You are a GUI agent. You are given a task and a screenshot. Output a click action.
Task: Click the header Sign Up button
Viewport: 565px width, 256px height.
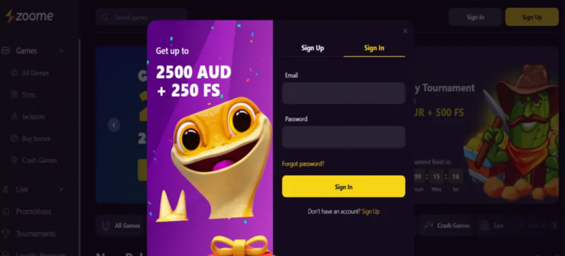(x=532, y=17)
